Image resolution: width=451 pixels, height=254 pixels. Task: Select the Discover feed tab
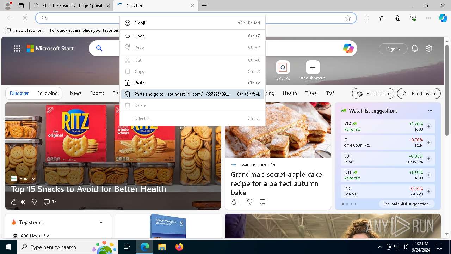click(19, 93)
